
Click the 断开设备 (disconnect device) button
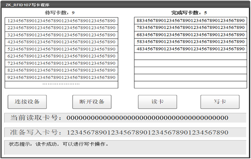92,102
